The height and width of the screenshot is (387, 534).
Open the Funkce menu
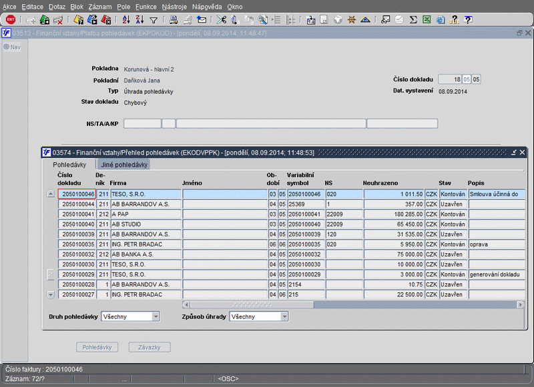click(x=146, y=7)
